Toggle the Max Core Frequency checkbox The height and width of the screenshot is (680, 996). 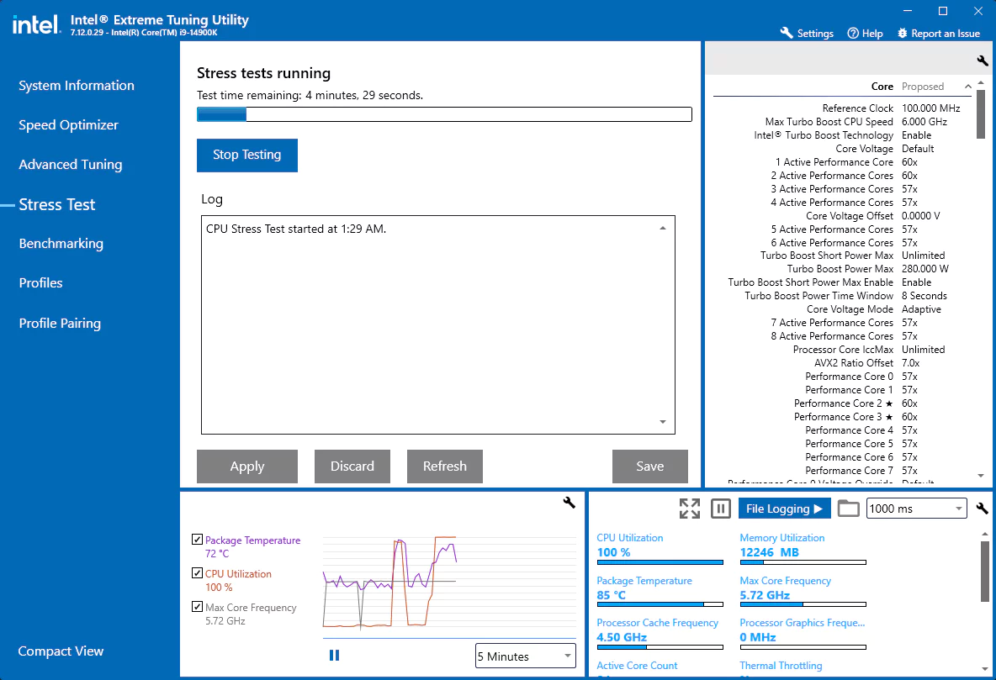pyautogui.click(x=197, y=606)
